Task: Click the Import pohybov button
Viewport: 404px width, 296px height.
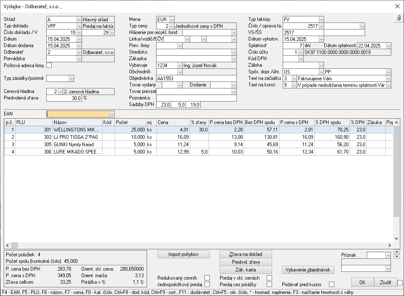Action: pos(183,254)
